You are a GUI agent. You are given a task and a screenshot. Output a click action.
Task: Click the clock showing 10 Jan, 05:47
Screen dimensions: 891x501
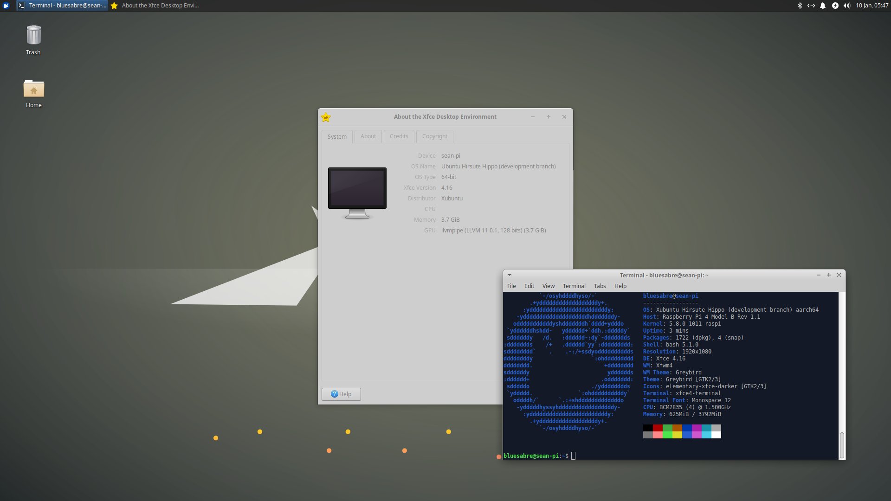[x=872, y=6]
